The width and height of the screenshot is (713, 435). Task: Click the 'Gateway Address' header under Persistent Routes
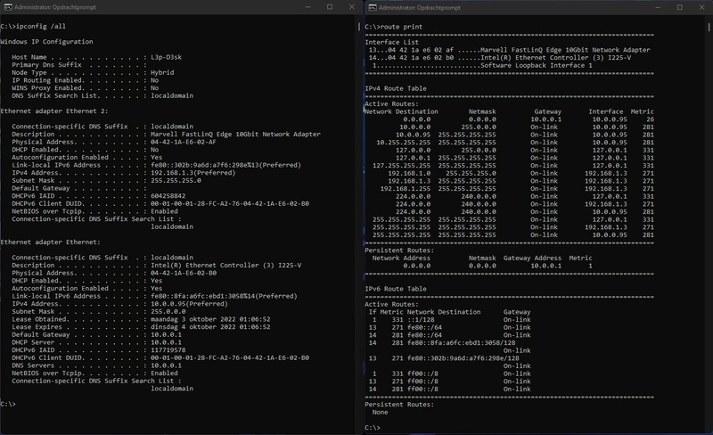(532, 258)
